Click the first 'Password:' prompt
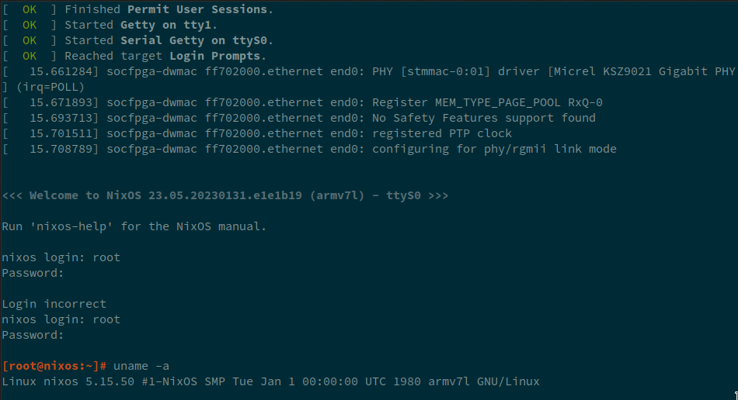738x400 pixels. (33, 273)
